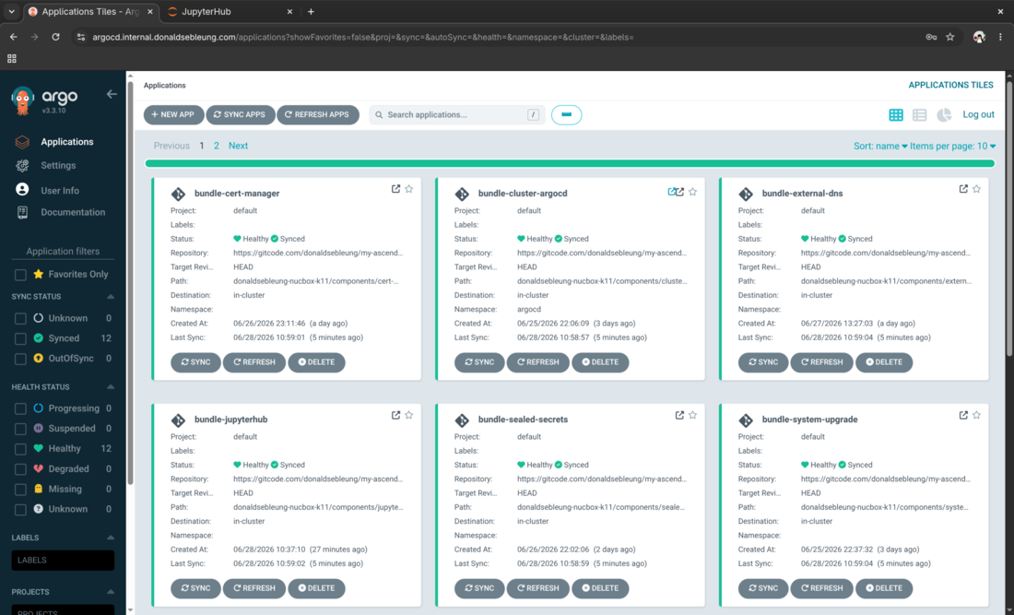Click the Argo octopus logo
The width and height of the screenshot is (1014, 615).
pyautogui.click(x=23, y=101)
